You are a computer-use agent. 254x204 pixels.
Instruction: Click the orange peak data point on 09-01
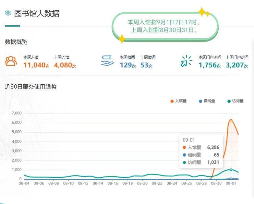click(231, 120)
